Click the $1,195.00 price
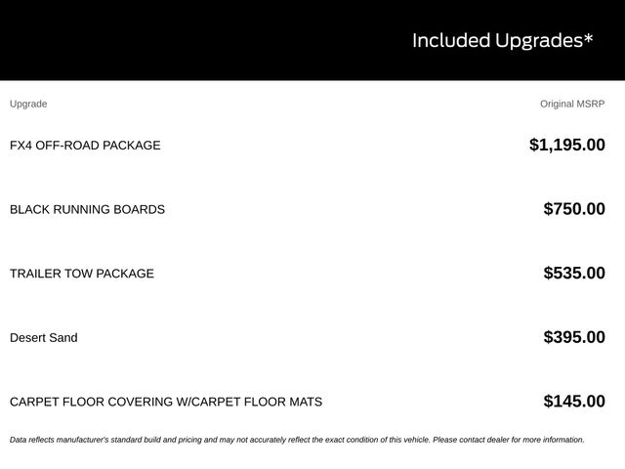Viewport: 625px width, 469px height. click(567, 145)
